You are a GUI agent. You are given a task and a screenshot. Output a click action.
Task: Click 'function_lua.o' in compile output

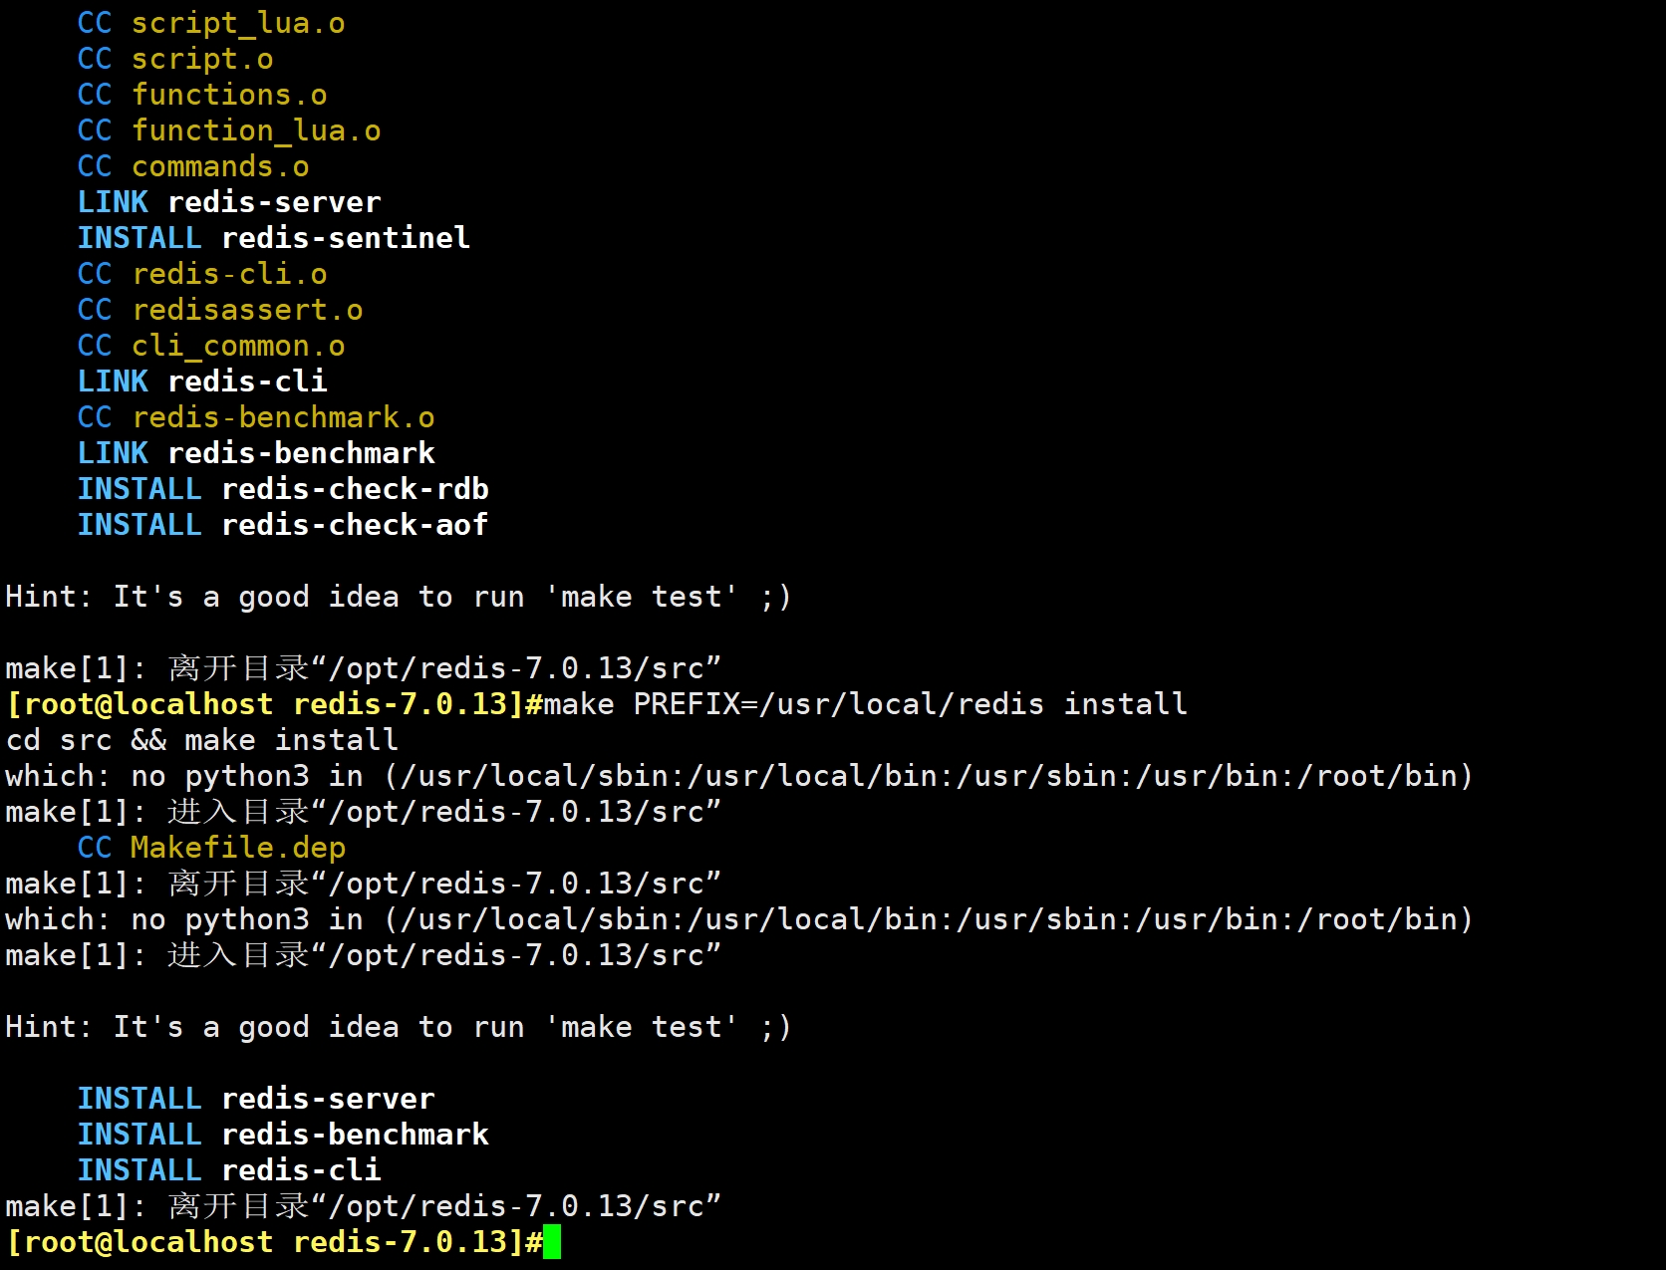[x=256, y=130]
